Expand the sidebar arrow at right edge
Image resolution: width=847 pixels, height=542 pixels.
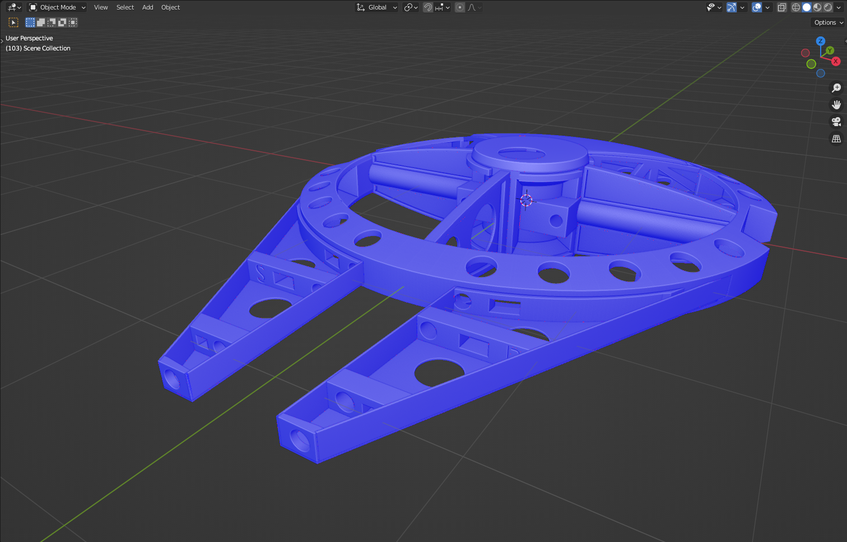[x=845, y=41]
